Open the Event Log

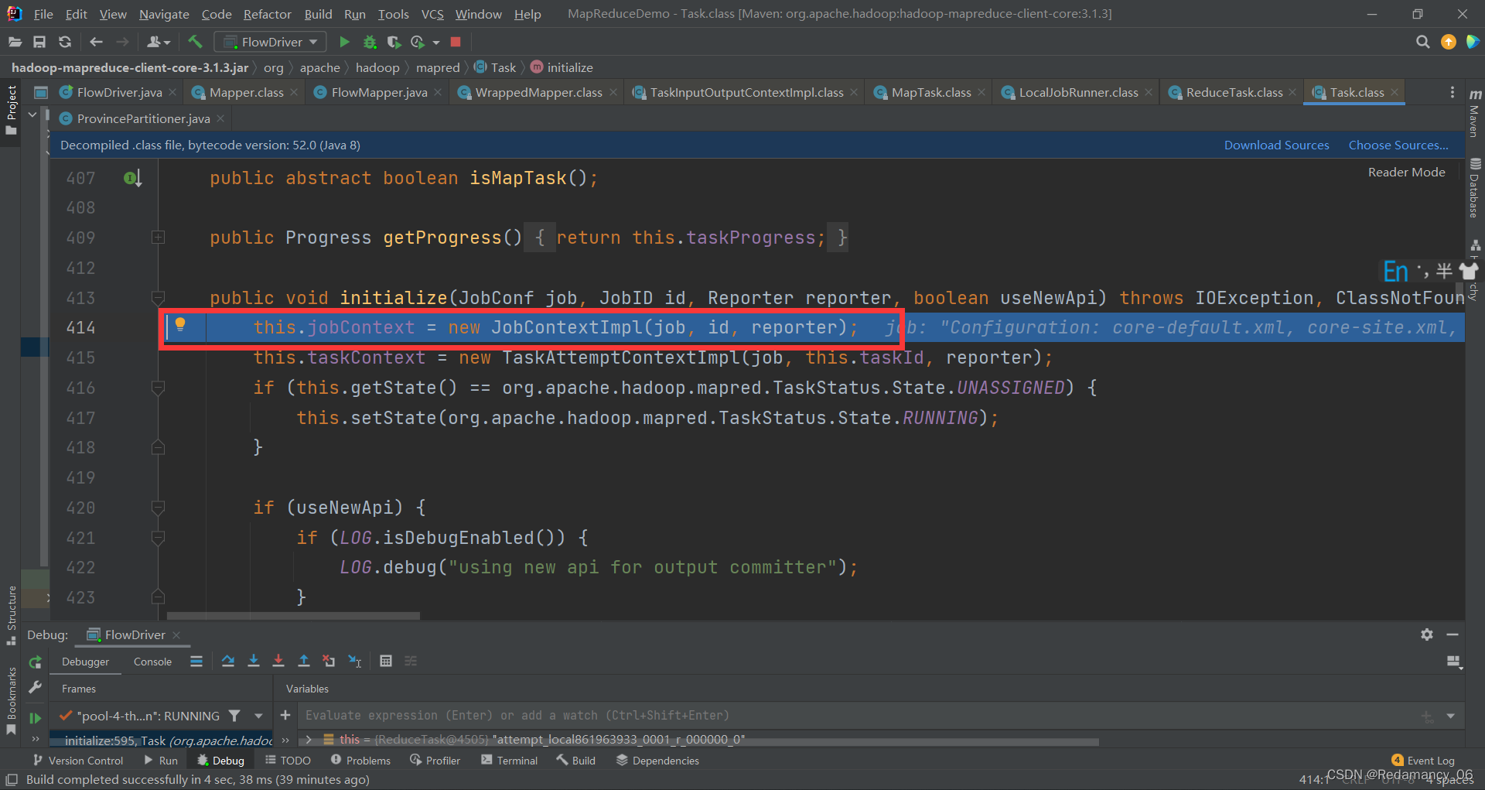pyautogui.click(x=1423, y=761)
